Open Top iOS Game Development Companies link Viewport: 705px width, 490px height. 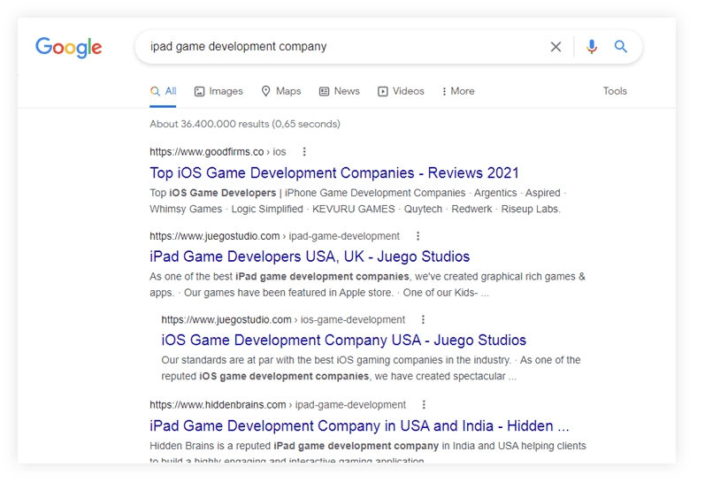(334, 172)
